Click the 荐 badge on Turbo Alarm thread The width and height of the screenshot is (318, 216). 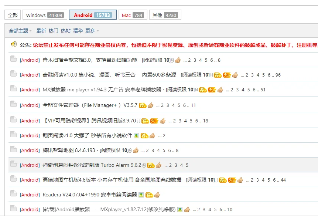(151, 165)
